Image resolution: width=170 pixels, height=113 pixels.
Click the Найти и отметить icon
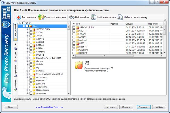93,17
